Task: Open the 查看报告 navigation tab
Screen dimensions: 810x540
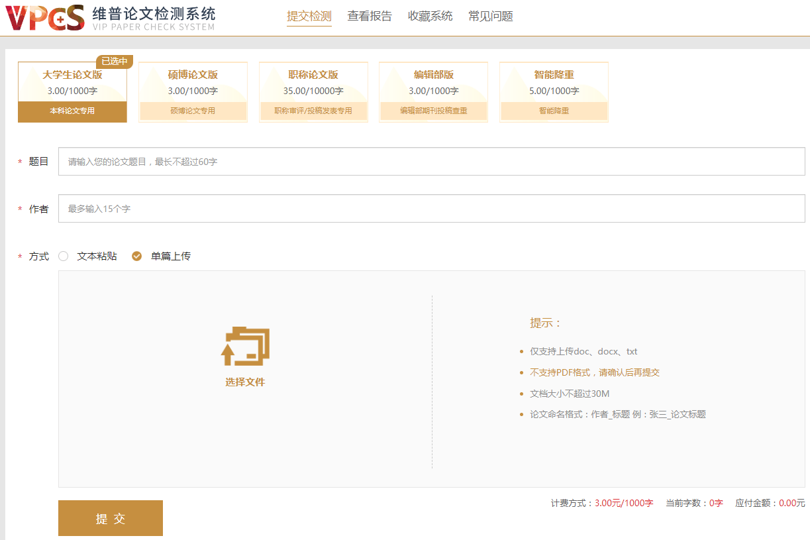Action: pyautogui.click(x=370, y=17)
